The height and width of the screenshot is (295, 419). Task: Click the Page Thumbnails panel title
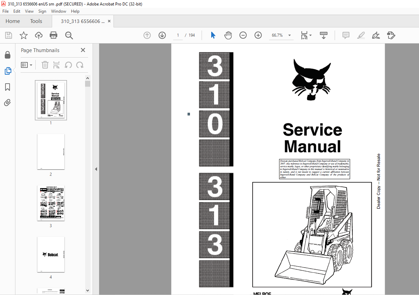click(x=40, y=50)
